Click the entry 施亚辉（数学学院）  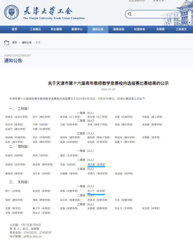pyautogui.click(x=43, y=165)
